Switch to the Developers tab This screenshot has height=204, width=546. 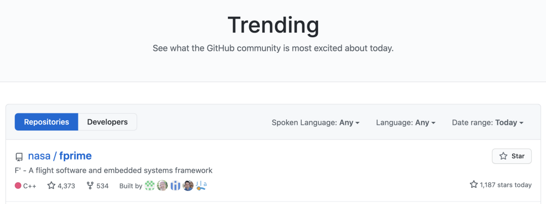[x=107, y=122]
